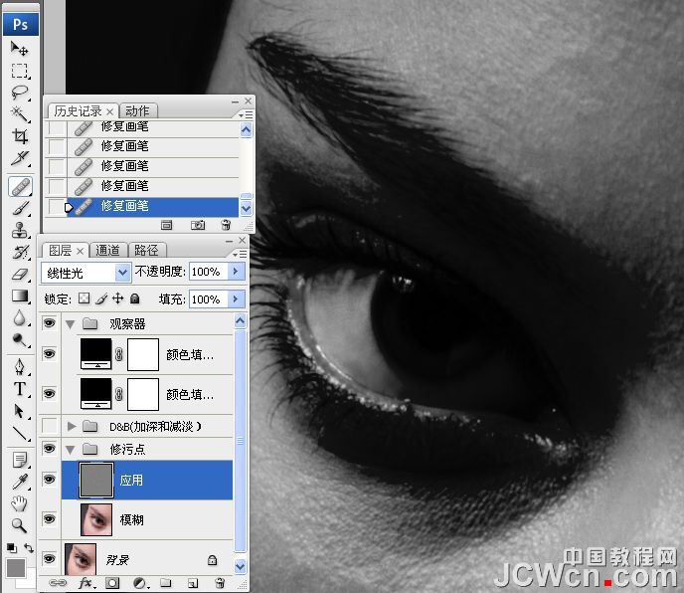Open the 线性光 blend mode dropdown
This screenshot has width=684, height=593.
[85, 272]
